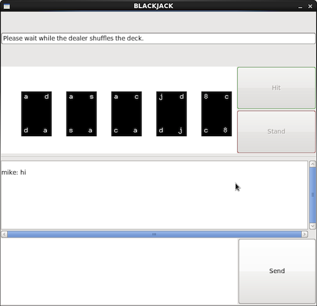Click the horizontal scrollbar right arrow
This screenshot has height=306, width=317.
point(304,234)
